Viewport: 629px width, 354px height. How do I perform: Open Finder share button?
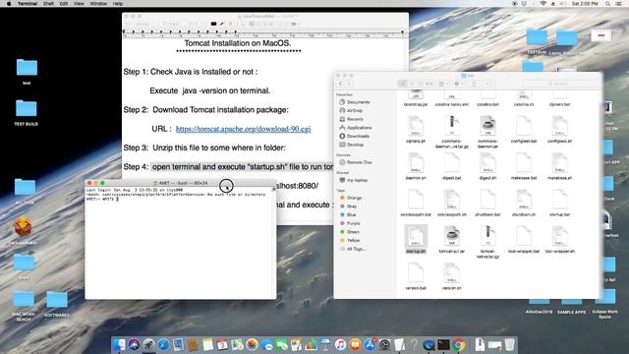click(x=474, y=84)
